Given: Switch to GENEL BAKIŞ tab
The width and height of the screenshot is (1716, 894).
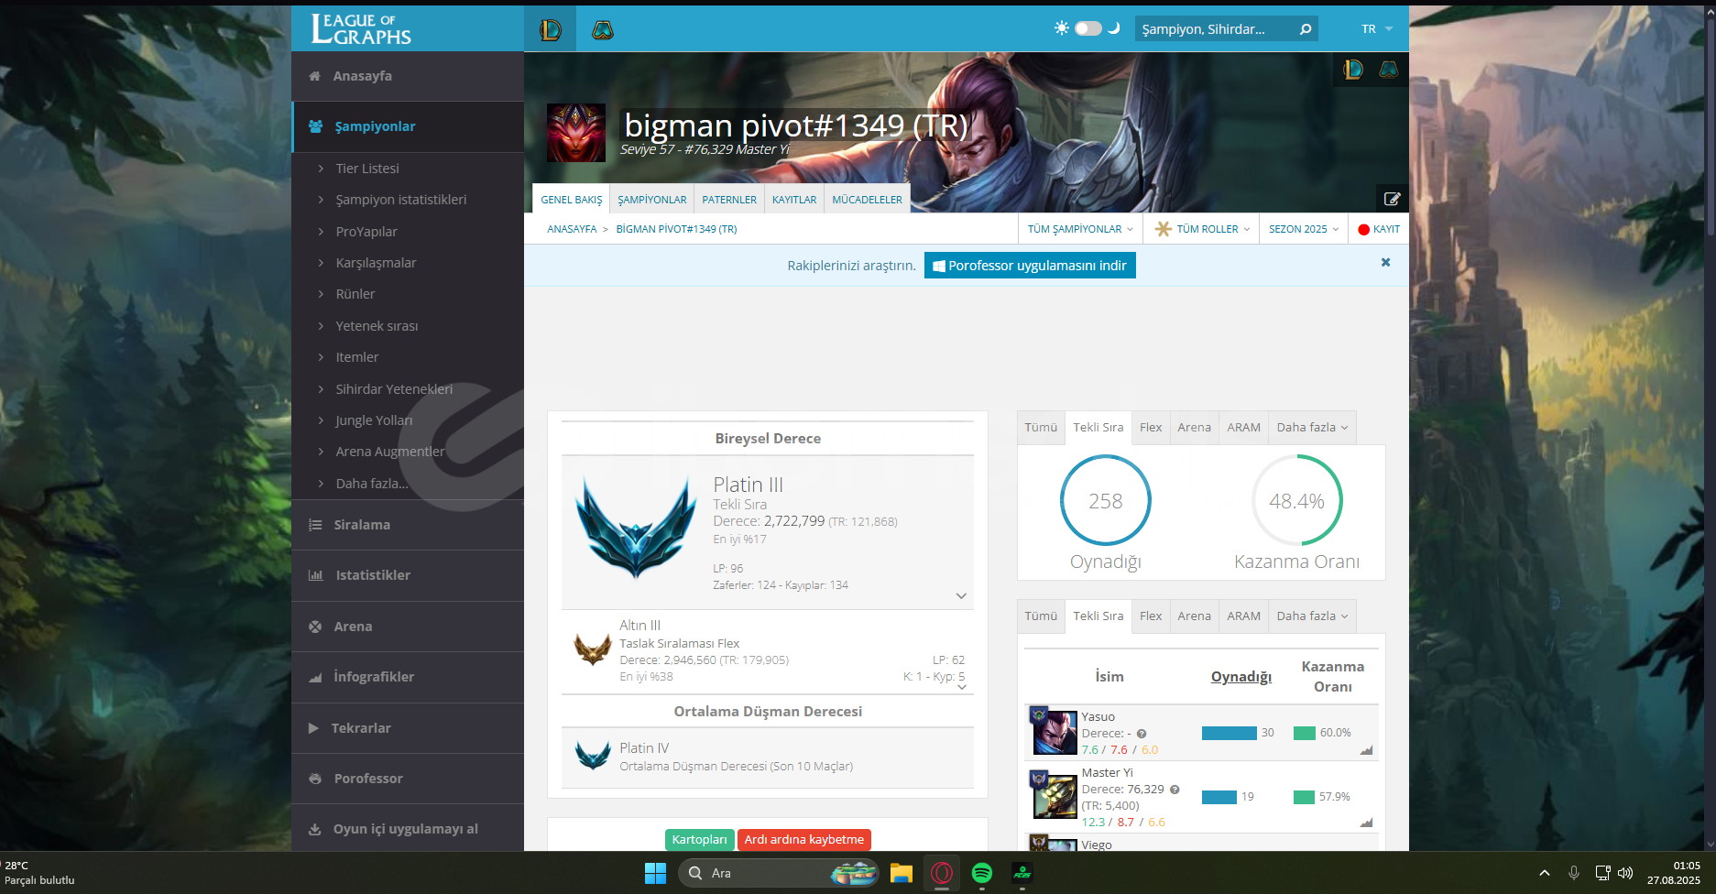Looking at the screenshot, I should [x=572, y=199].
